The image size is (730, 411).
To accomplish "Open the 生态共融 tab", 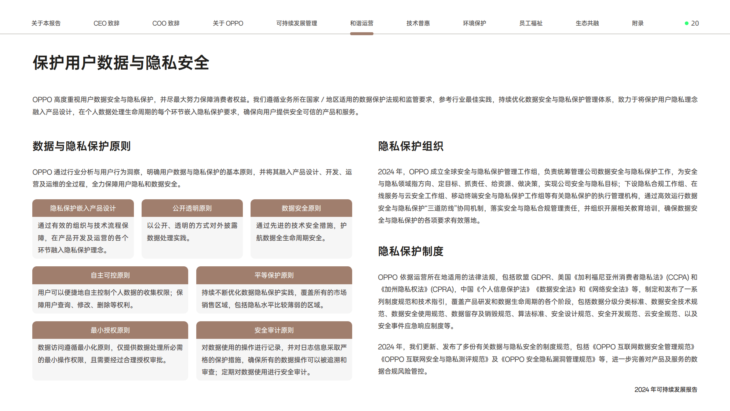I will tap(587, 23).
